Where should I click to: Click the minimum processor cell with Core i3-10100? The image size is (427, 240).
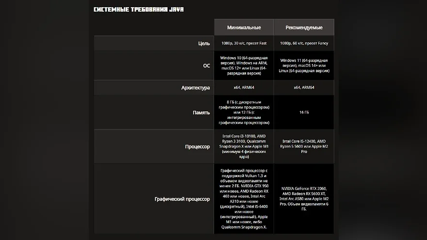(x=244, y=146)
